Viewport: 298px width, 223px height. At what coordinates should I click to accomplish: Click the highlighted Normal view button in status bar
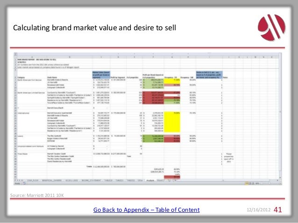(247, 183)
